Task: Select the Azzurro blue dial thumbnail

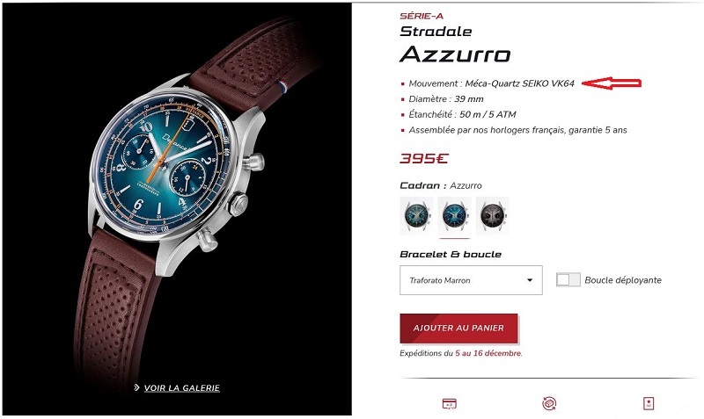Action: pos(454,215)
